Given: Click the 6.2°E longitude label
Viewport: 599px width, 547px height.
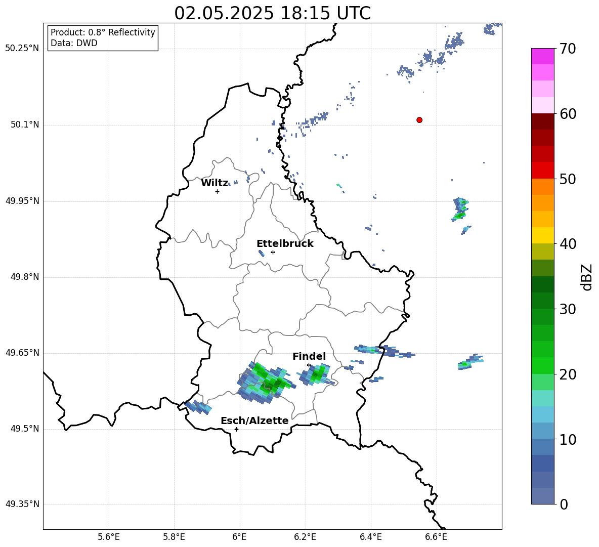Looking at the screenshot, I should coord(305,537).
